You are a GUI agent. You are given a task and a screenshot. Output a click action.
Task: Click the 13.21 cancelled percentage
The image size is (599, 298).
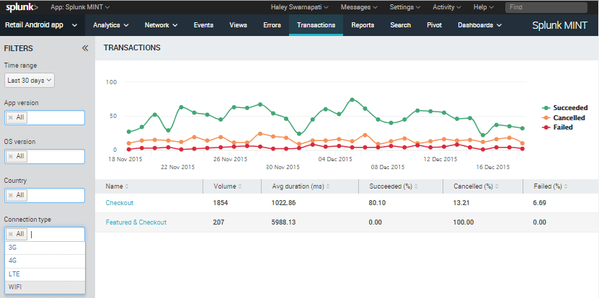click(461, 203)
